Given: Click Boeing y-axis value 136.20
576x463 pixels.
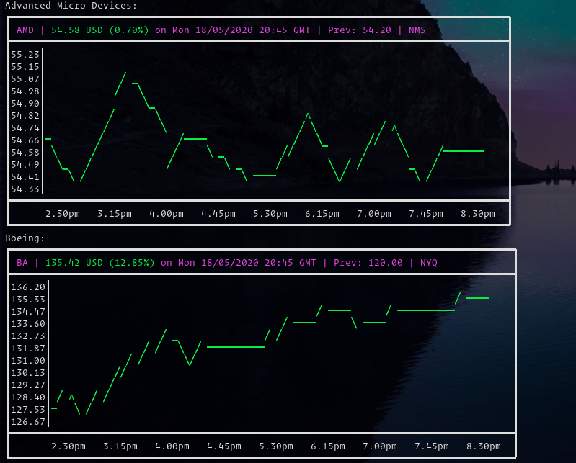Looking at the screenshot, I should tap(28, 287).
